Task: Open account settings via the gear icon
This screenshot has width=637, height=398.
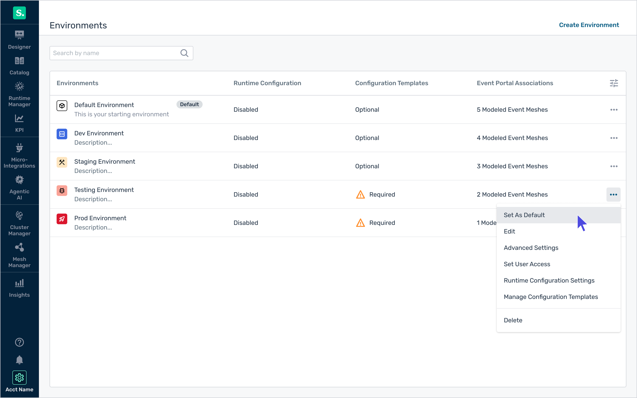Action: click(19, 377)
